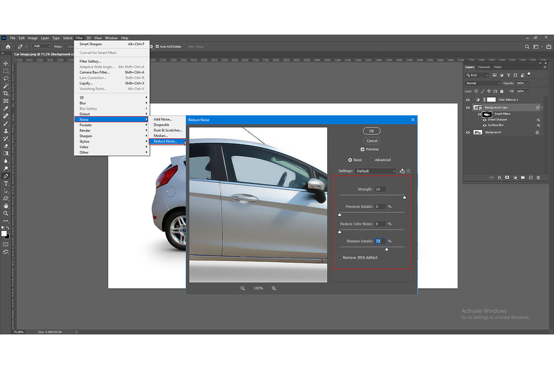Open the layer blend mode dropdown

pyautogui.click(x=483, y=83)
